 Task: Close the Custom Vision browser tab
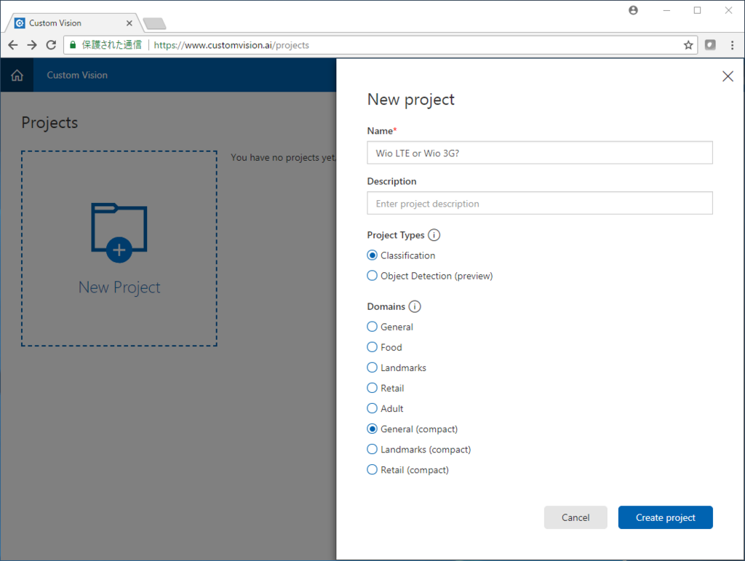(x=130, y=23)
